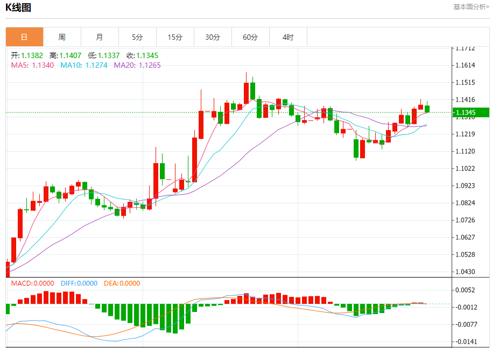This screenshot has width=492, height=348.
Task: Click the 高: 1.1407 high value
Action: click(65, 55)
